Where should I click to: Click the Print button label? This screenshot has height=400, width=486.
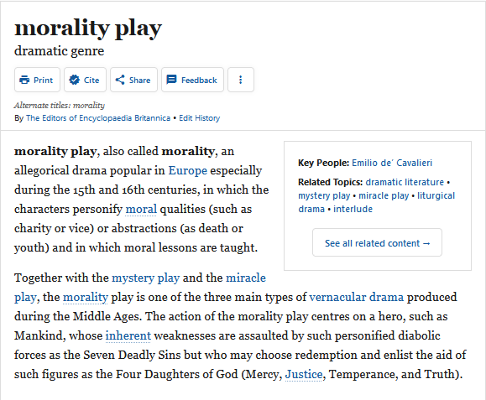click(x=43, y=81)
